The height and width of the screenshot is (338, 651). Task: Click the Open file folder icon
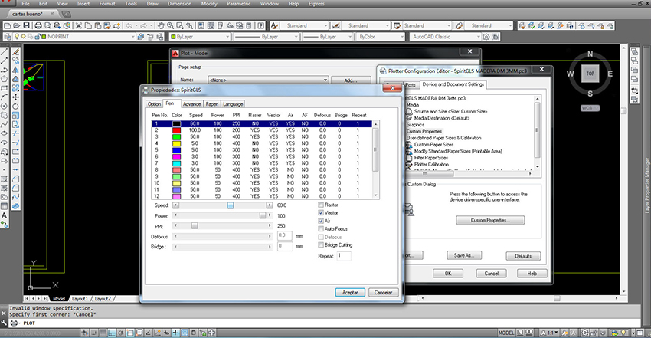(17, 26)
